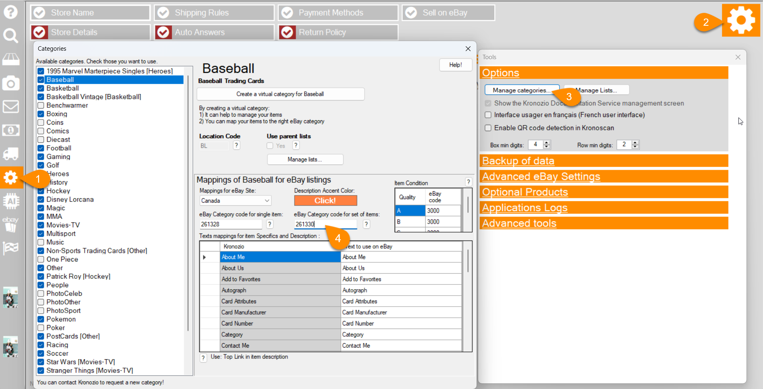Screen dimensions: 763x389
Task: Click the Return Policy red checkmark icon
Action: click(287, 32)
